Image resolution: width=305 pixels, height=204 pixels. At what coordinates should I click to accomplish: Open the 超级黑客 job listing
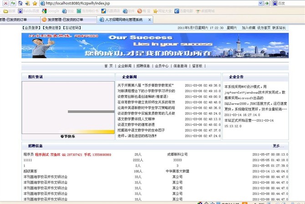30,171
